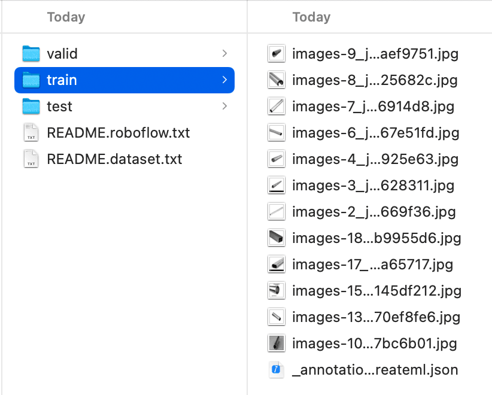
Task: Select images-8_j...25682c.jpg thumbnail
Action: (x=277, y=80)
